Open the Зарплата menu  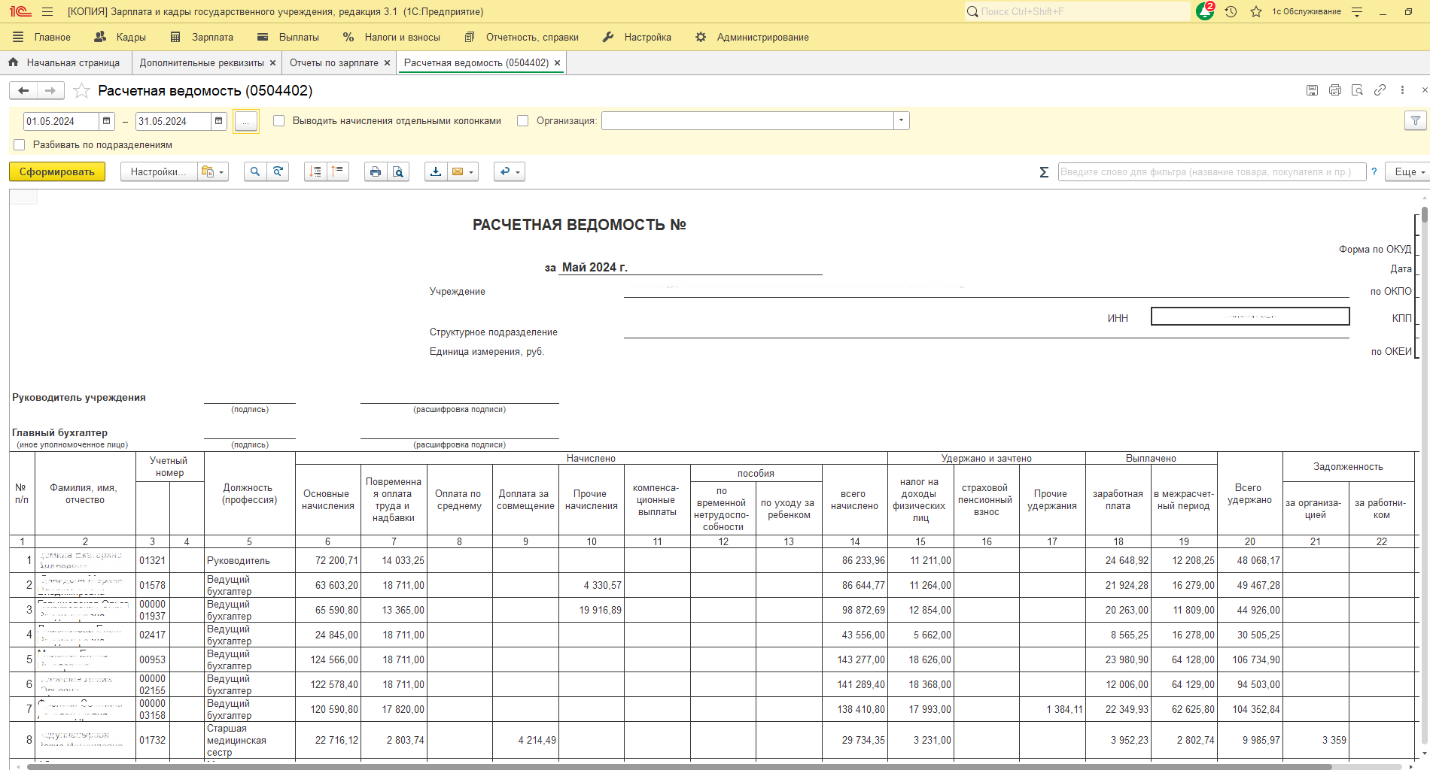(x=202, y=37)
